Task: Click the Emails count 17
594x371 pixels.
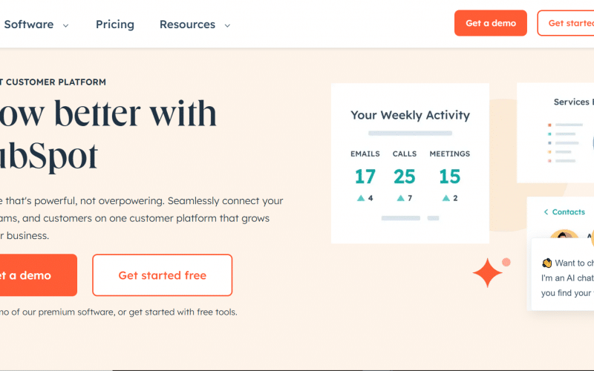Action: [365, 177]
